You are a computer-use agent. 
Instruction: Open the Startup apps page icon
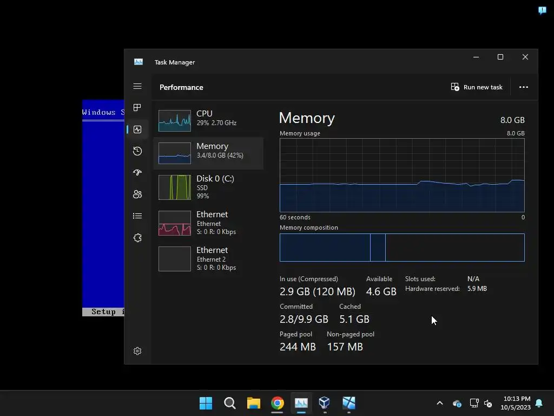pos(137,173)
